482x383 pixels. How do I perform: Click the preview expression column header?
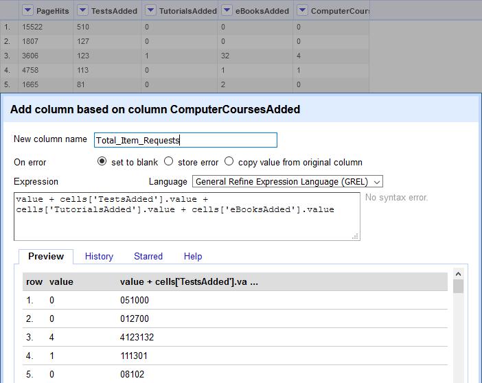pyautogui.click(x=189, y=281)
